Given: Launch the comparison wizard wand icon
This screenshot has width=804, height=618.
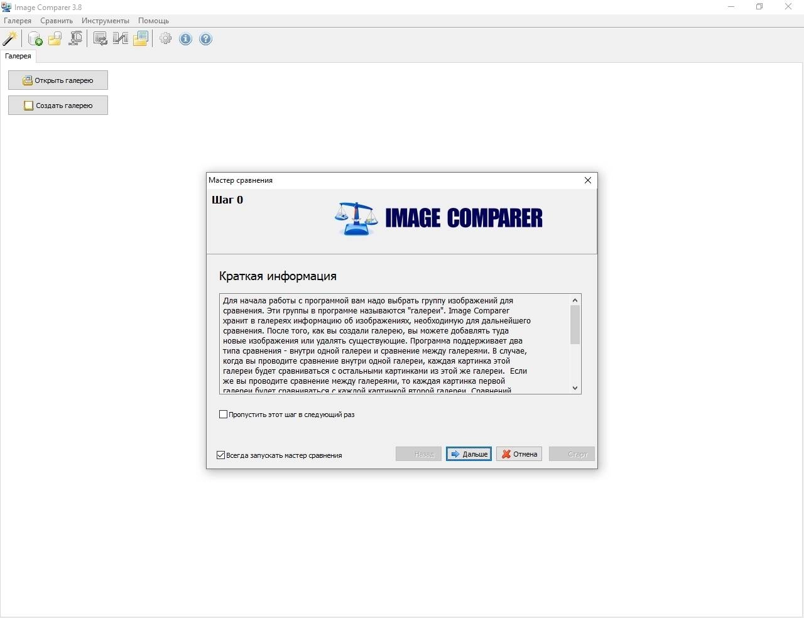Looking at the screenshot, I should [9, 39].
